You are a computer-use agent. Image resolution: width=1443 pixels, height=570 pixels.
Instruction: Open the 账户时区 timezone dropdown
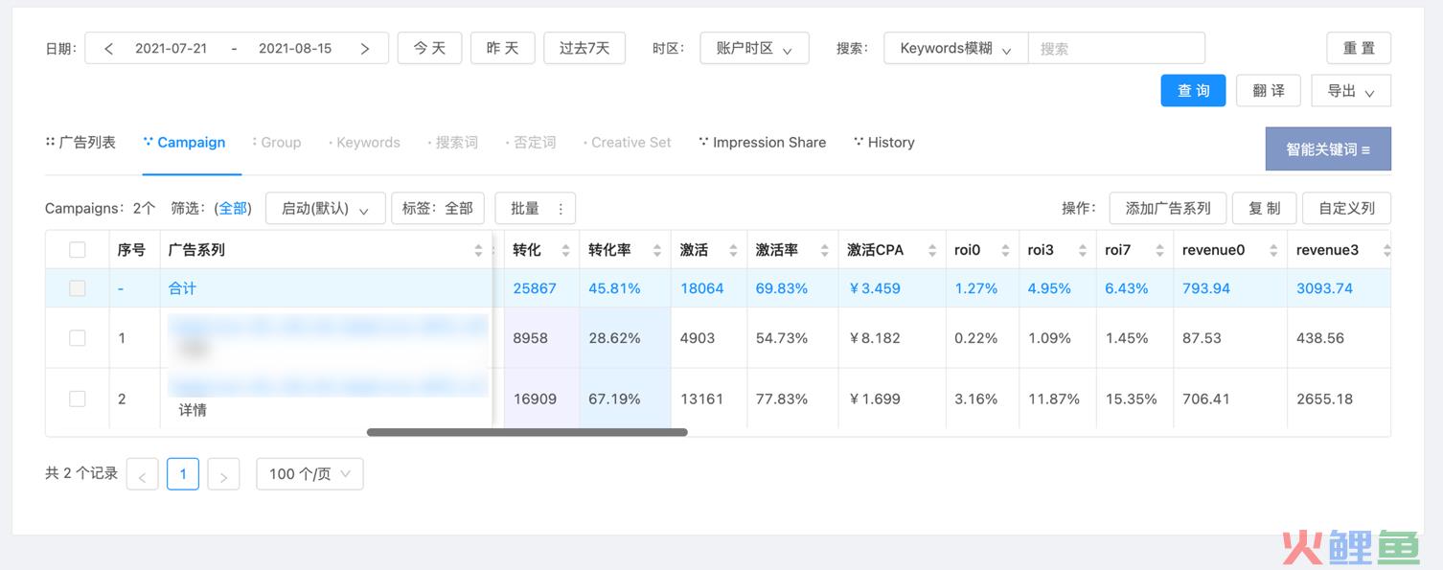[754, 48]
